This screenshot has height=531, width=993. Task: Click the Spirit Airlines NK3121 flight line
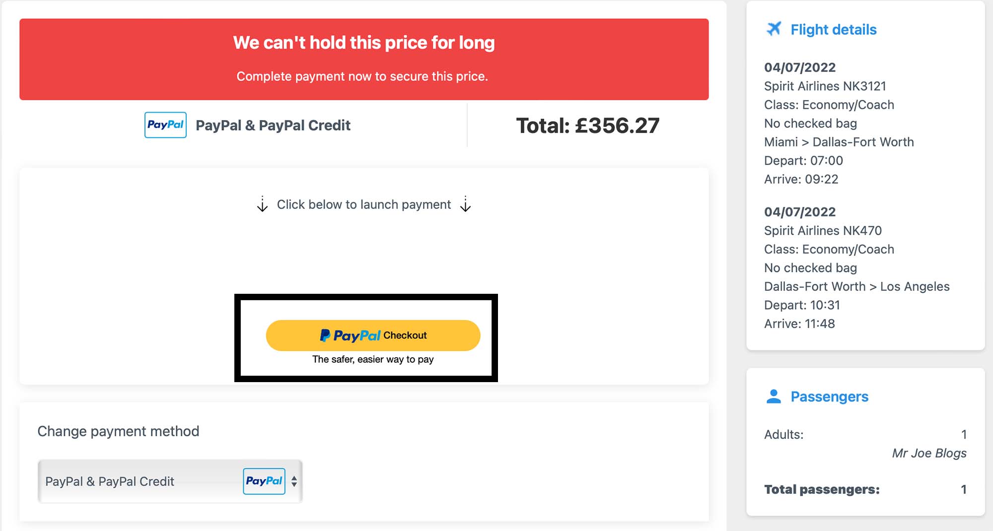point(825,86)
